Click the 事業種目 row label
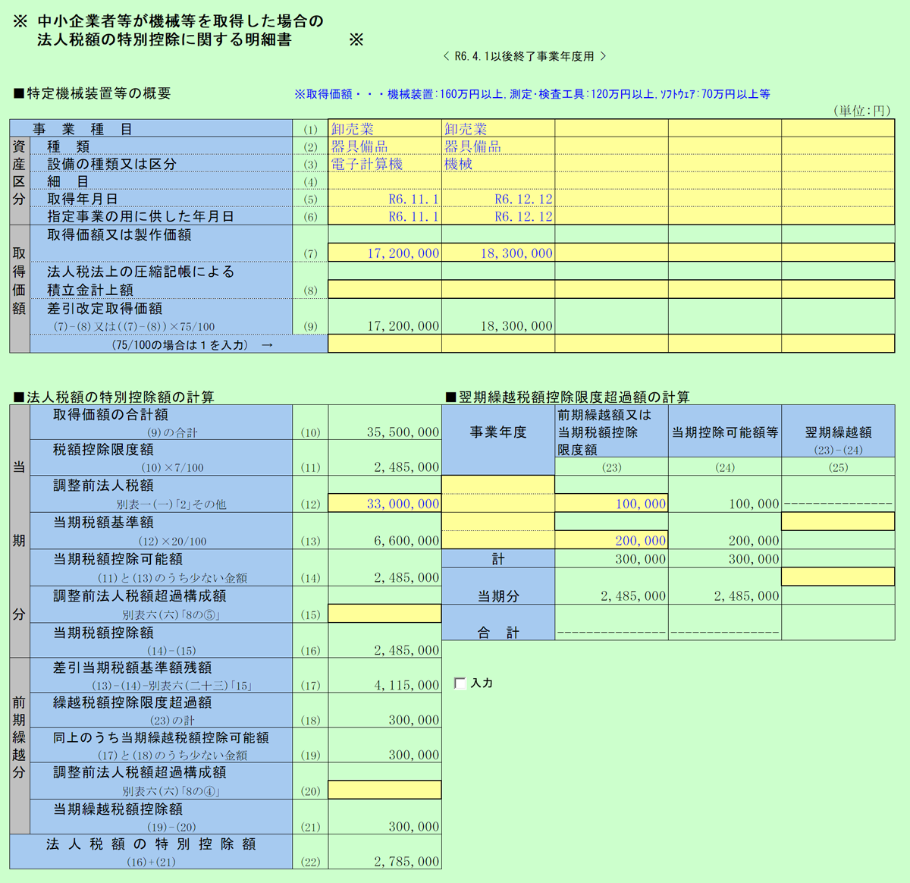Screen dimensions: 910x883 (x=83, y=129)
